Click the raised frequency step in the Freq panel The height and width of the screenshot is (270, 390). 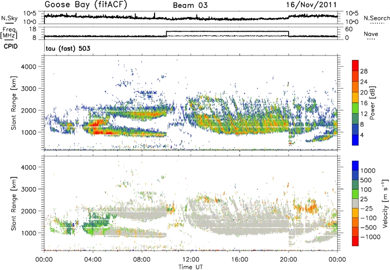point(227,31)
